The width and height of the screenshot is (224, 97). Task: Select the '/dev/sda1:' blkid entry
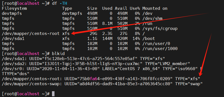coord(14,59)
